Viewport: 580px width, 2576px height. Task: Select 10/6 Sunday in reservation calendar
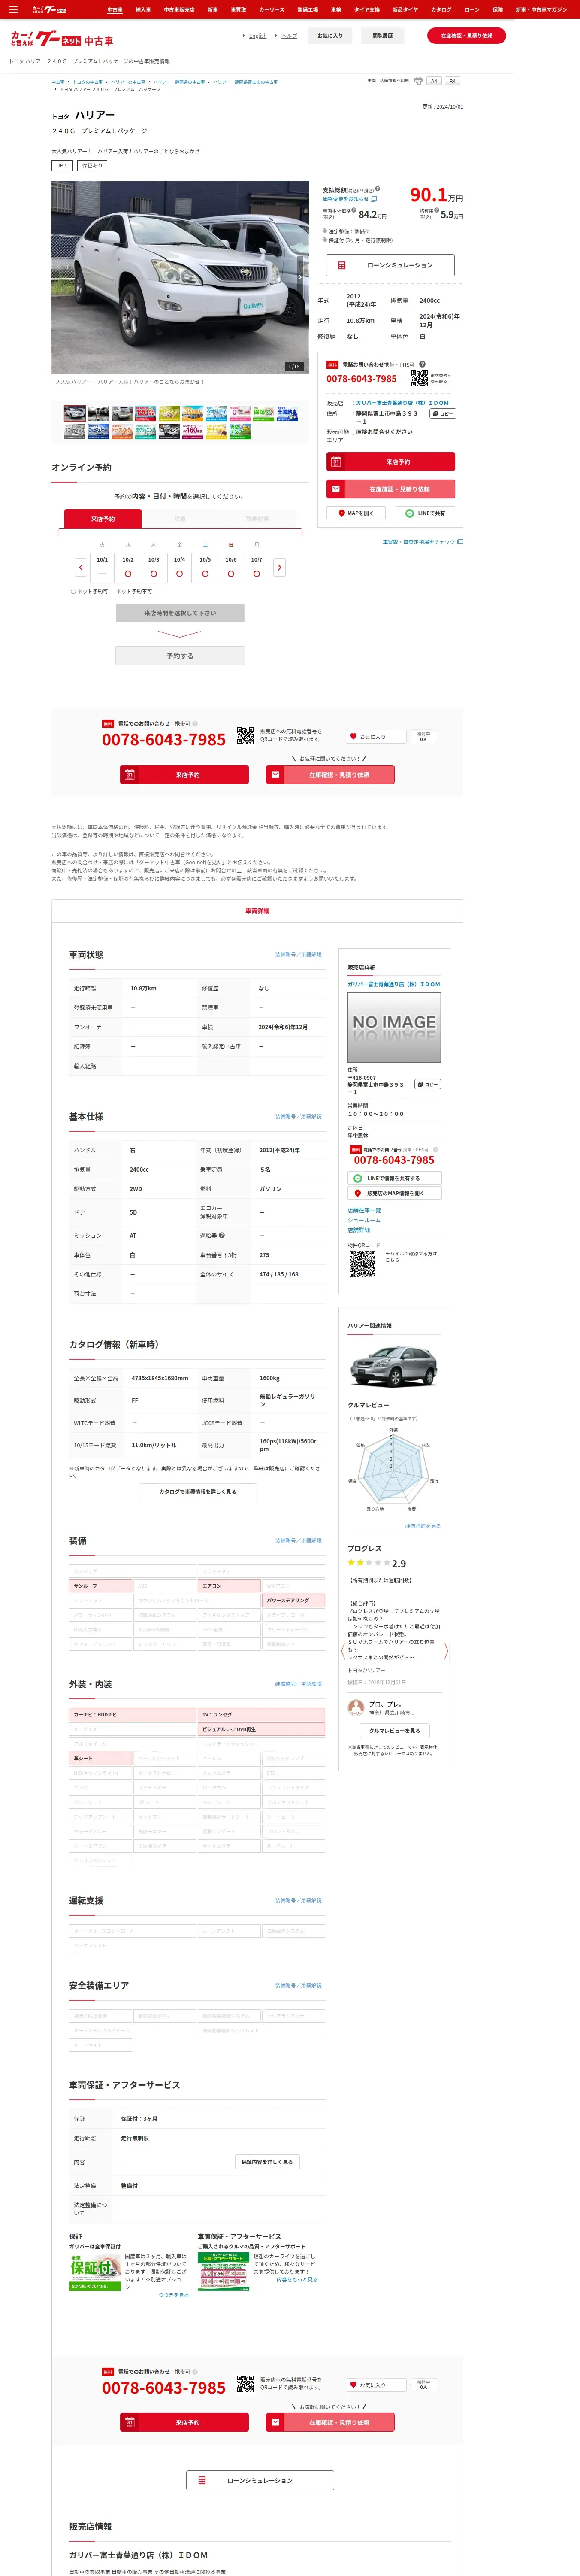tap(231, 567)
